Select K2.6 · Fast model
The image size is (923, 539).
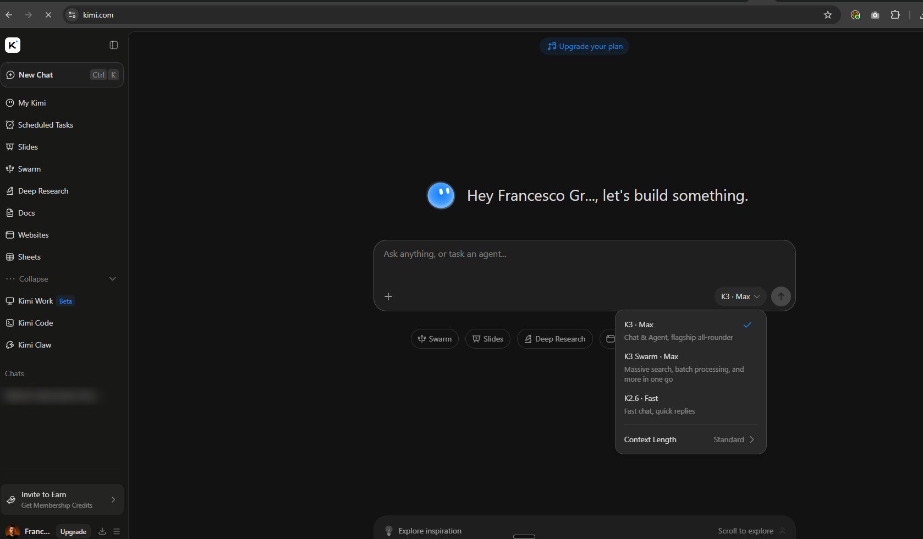coord(690,404)
